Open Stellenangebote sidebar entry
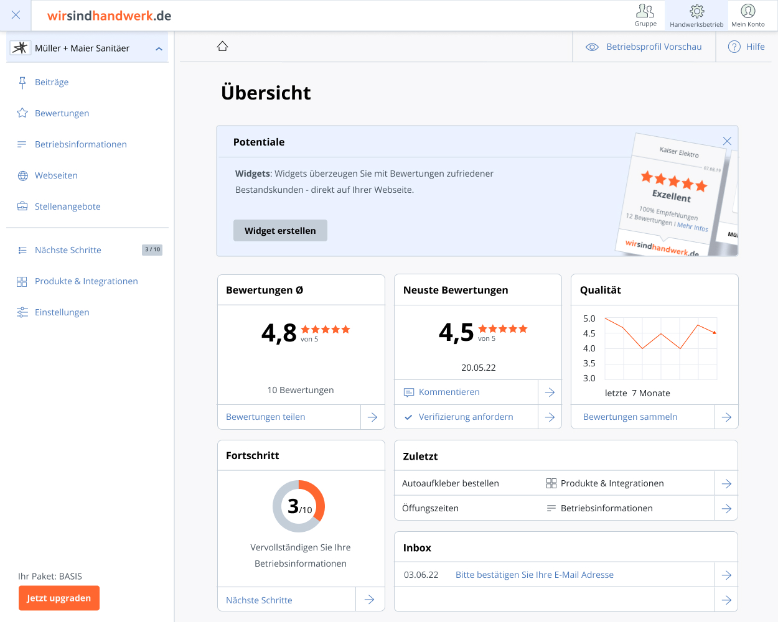This screenshot has width=778, height=622. (x=68, y=207)
